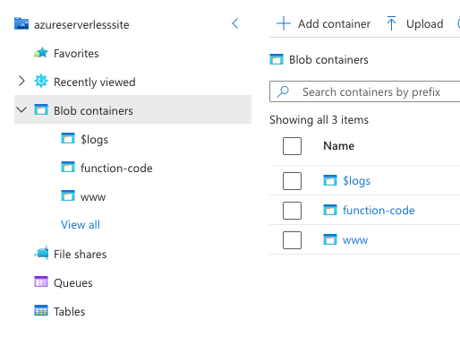This screenshot has height=355, width=460.
Task: Click Add container label
Action: pyautogui.click(x=334, y=24)
